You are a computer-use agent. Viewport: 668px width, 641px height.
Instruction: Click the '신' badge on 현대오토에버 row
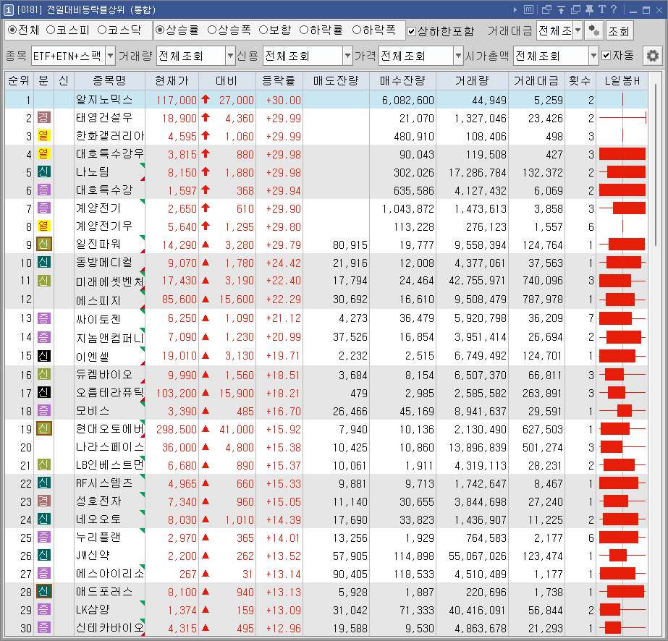[x=43, y=429]
